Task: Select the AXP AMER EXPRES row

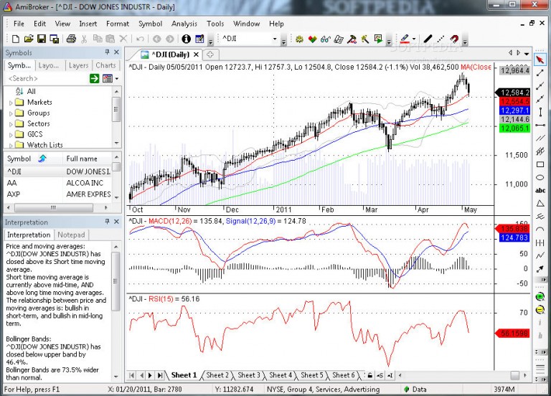Action: pos(58,194)
